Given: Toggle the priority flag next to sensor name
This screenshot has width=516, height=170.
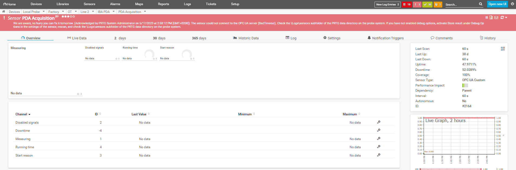Looking at the screenshot, I should tap(57, 17).
